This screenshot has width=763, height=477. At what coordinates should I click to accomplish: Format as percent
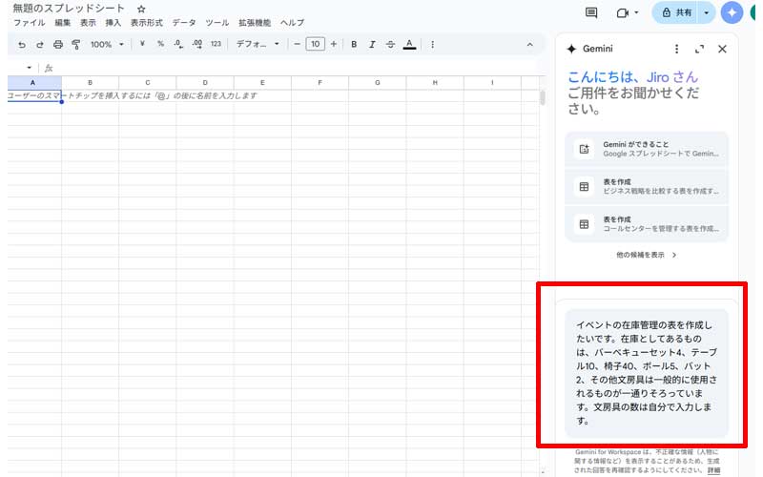(x=160, y=44)
